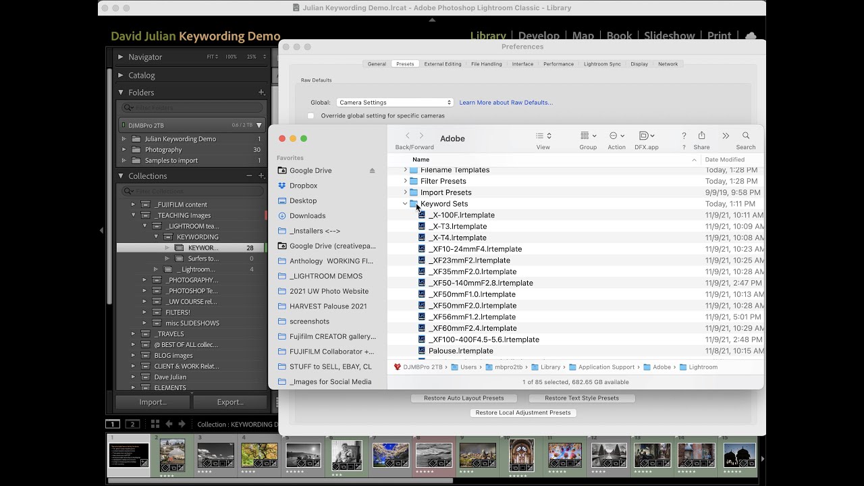Sort Finder list by Date Modified header

[725, 160]
